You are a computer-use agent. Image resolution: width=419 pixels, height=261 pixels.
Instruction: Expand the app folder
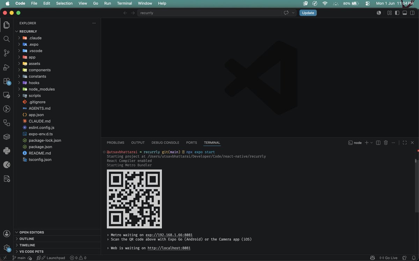(57, 57)
